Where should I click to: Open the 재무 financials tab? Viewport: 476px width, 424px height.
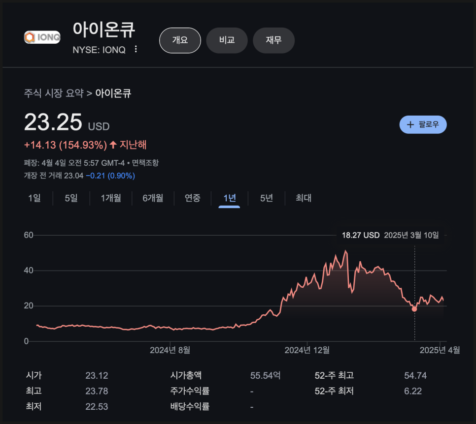(x=273, y=40)
